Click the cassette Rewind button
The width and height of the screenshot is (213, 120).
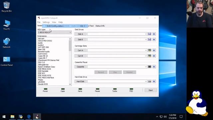129,72
